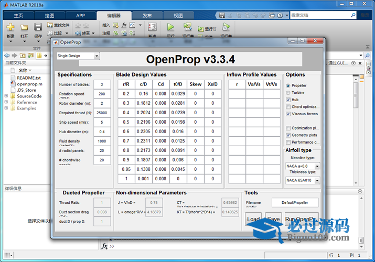Click the green Run (运行) arrow icon

(x=170, y=27)
